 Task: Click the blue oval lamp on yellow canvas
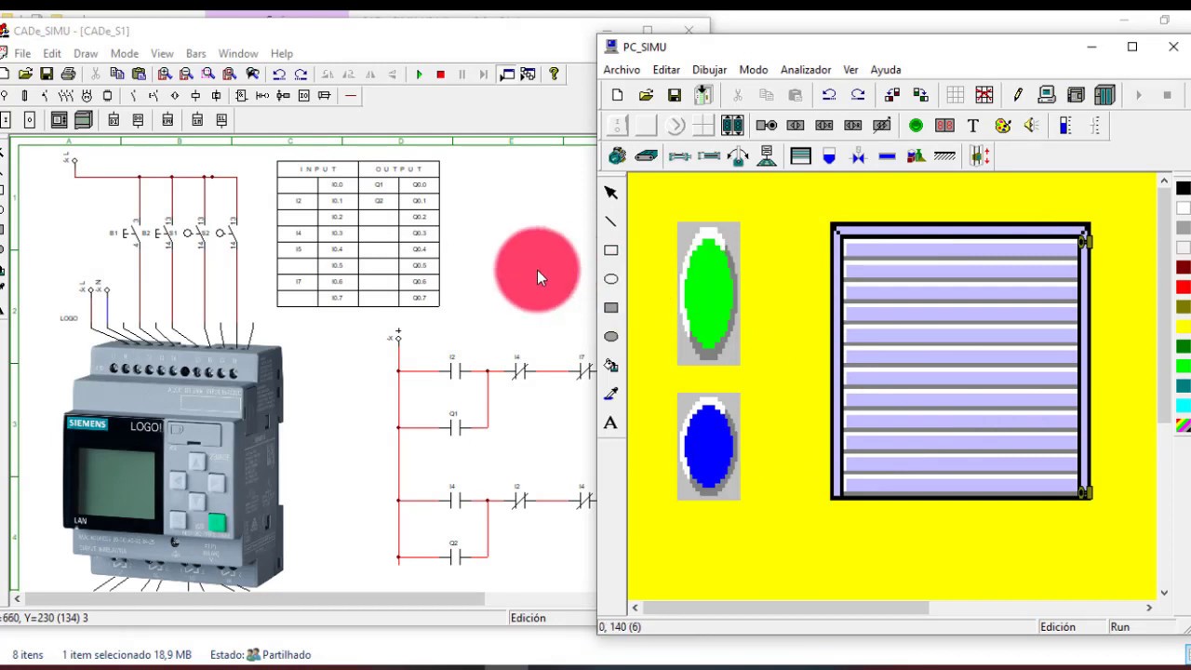(709, 446)
